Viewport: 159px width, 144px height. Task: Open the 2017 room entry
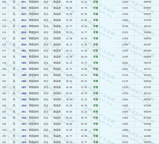(24, 39)
